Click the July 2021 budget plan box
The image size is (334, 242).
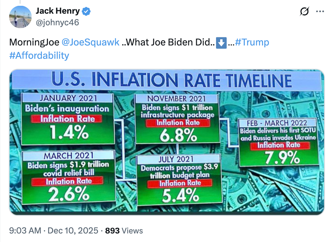(x=176, y=179)
